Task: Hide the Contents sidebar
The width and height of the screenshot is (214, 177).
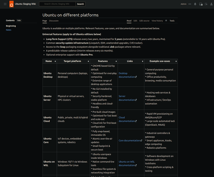Action: [x=19, y=20]
